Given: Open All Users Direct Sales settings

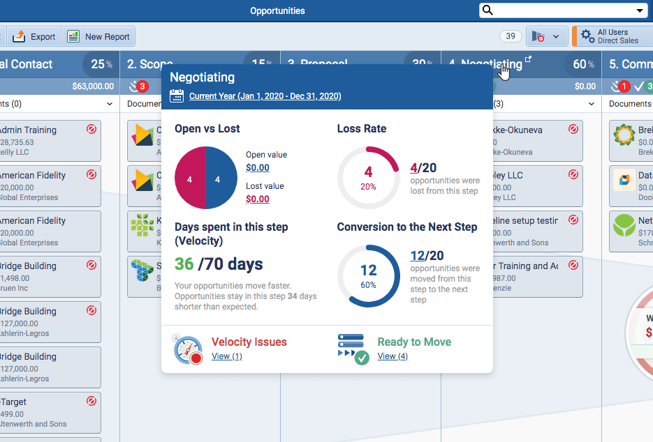Looking at the screenshot, I should [612, 36].
